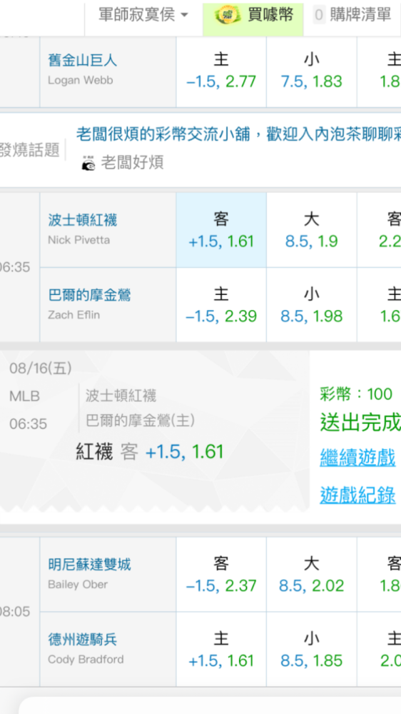The image size is (401, 714).
Task: Click the coin icon beside 買嘑幣
Action: pos(227,16)
